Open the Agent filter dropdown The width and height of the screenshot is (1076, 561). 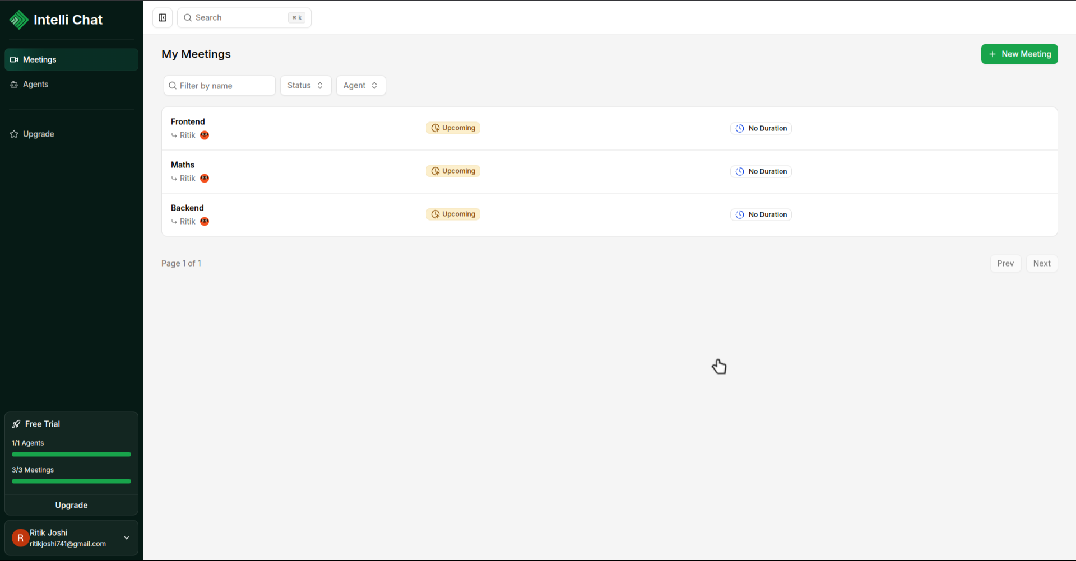[360, 86]
